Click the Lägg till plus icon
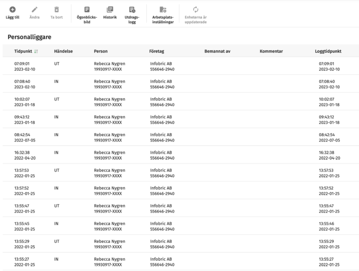Image resolution: width=359 pixels, height=271 pixels. point(13,9)
